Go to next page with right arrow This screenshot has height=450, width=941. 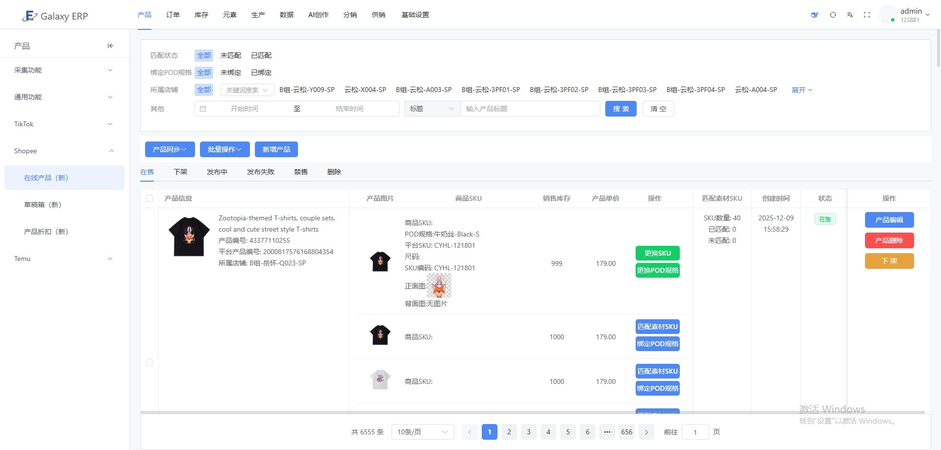coord(646,432)
